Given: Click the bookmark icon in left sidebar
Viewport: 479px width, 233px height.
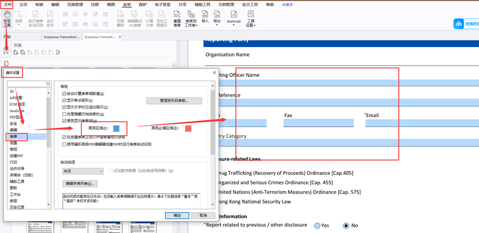Looking at the screenshot, I should pos(6,51).
